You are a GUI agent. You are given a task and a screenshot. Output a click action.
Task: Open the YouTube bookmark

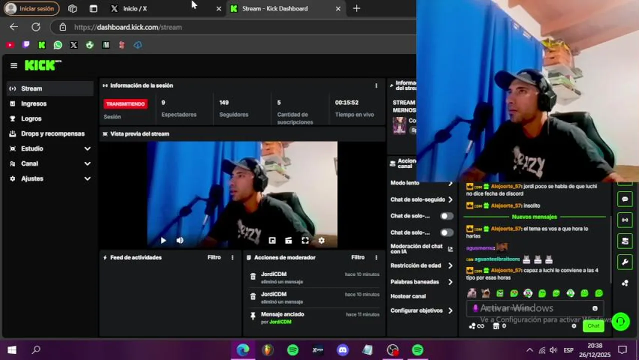click(x=10, y=45)
